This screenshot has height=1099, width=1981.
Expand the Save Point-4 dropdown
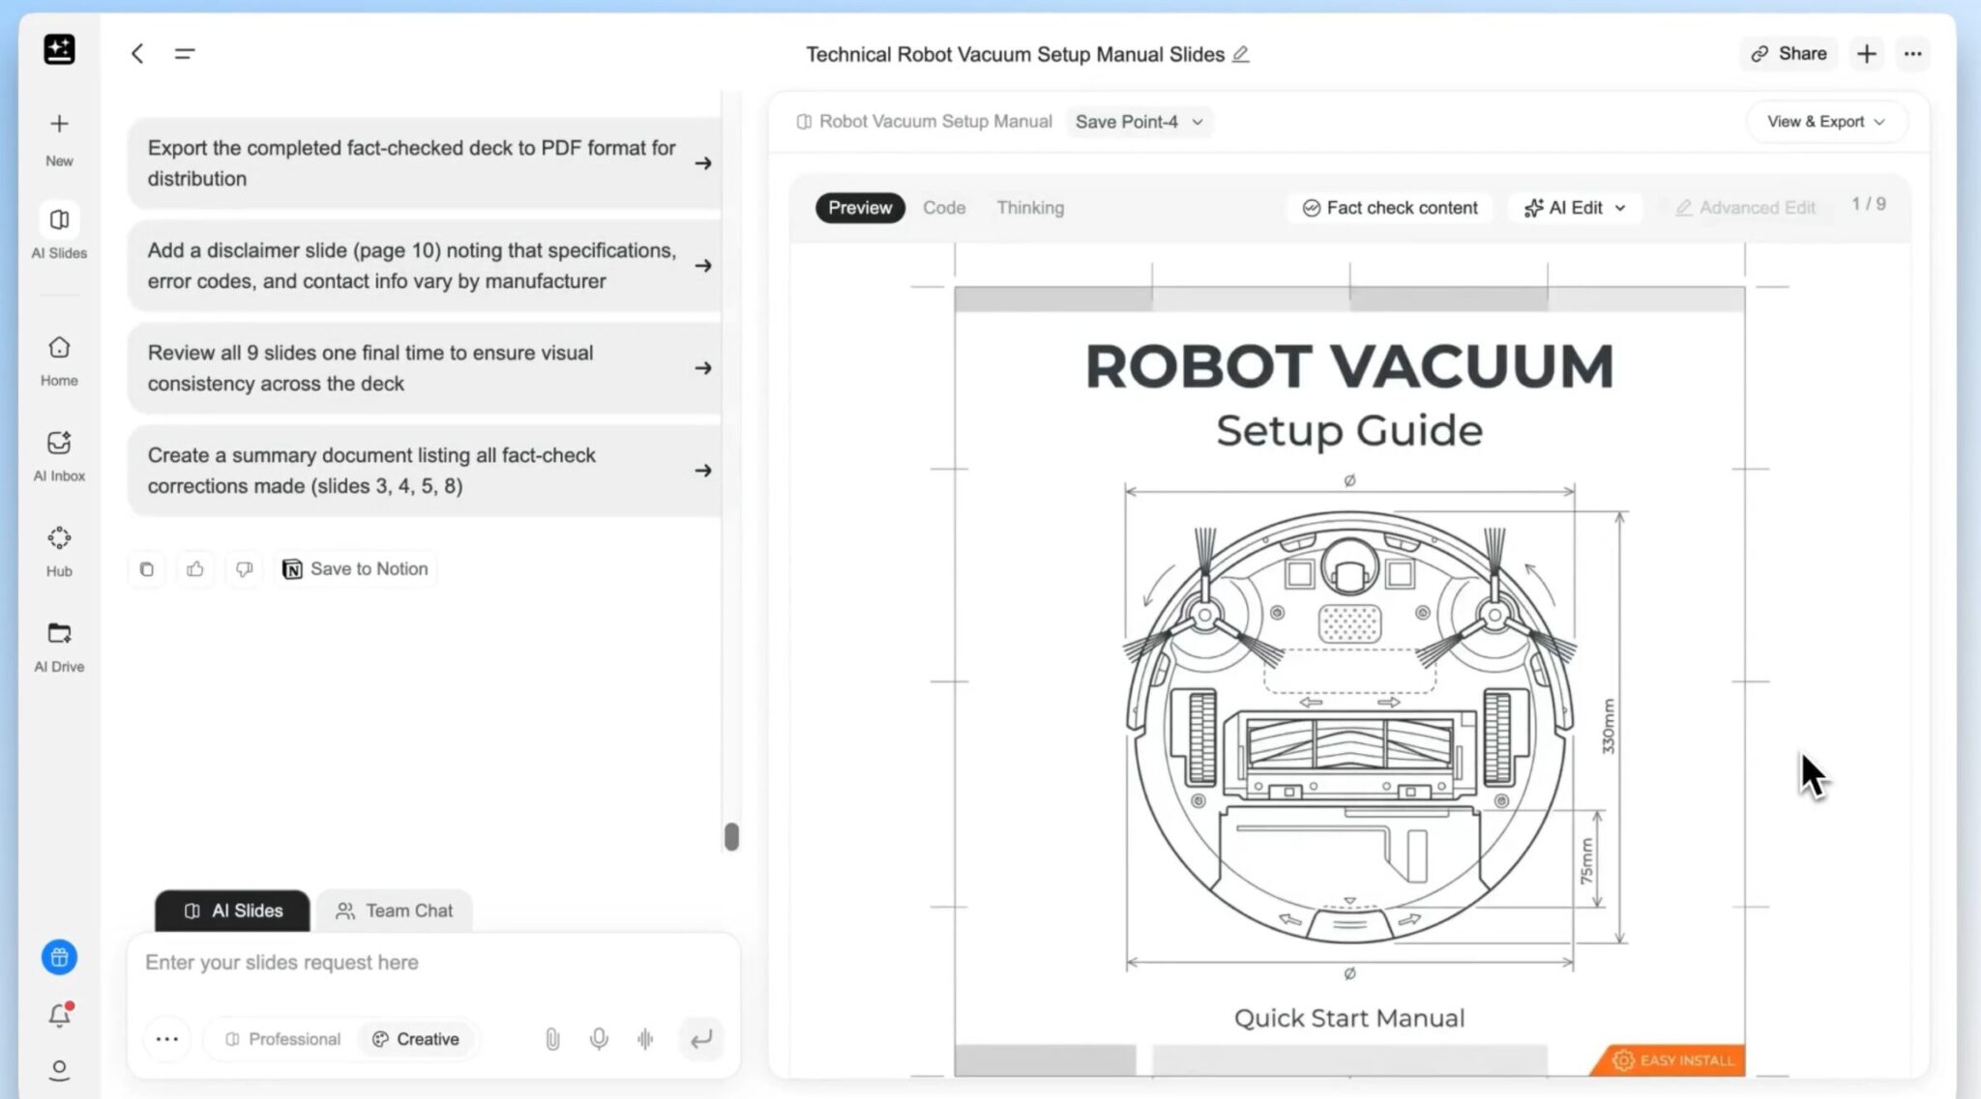pyautogui.click(x=1138, y=122)
